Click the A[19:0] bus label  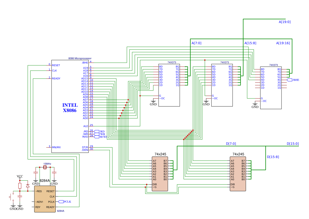[x=285, y=22]
